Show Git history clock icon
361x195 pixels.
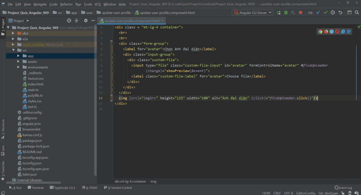(x=333, y=12)
